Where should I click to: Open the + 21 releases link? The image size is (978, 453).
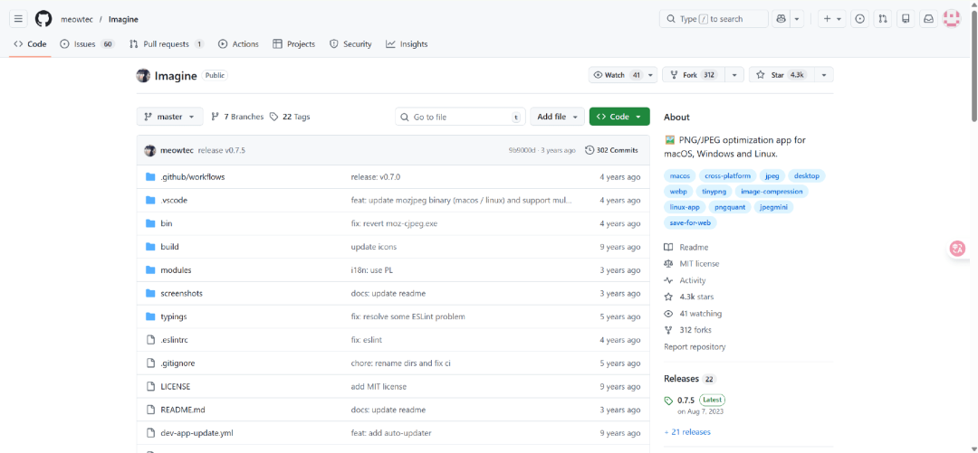(x=687, y=432)
